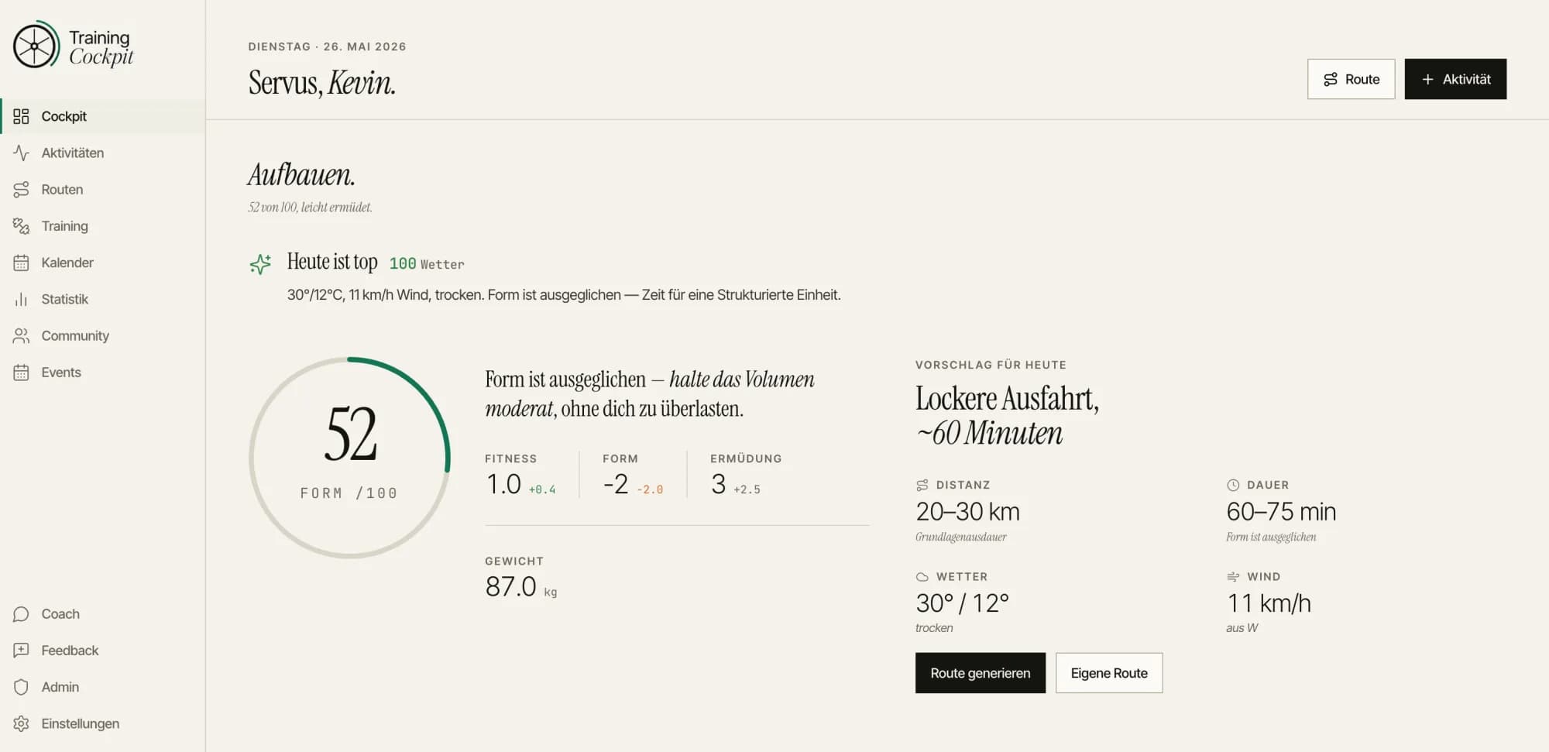This screenshot has height=752, width=1549.
Task: Click the Aktivitäten pulse icon
Action: click(21, 153)
